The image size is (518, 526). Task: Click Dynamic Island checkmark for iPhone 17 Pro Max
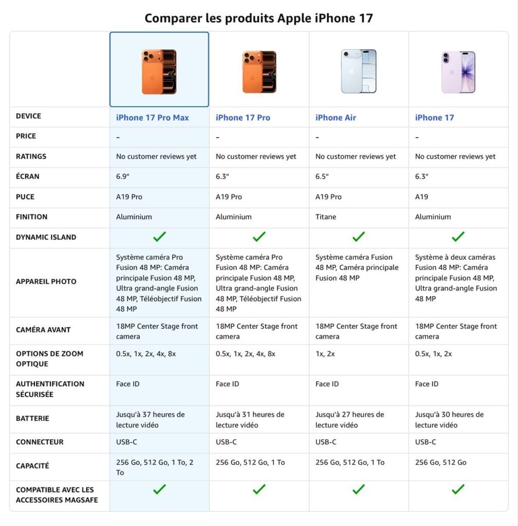pos(159,237)
